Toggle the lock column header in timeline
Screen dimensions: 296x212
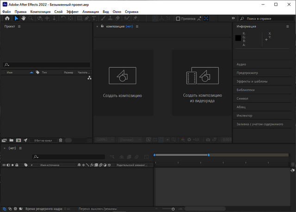(17, 165)
